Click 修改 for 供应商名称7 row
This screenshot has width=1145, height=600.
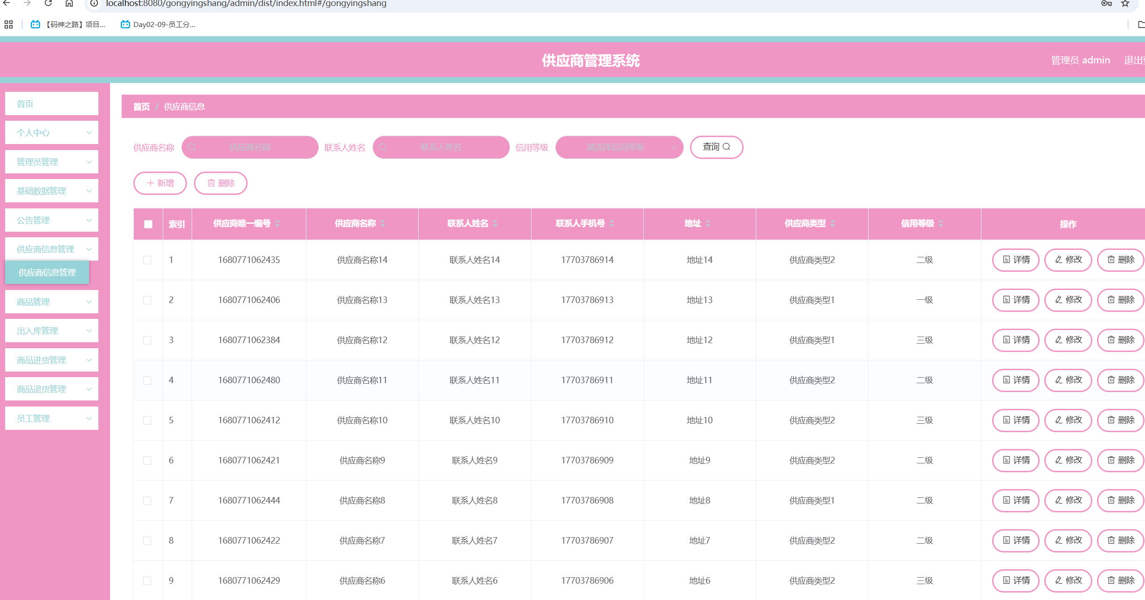point(1068,540)
